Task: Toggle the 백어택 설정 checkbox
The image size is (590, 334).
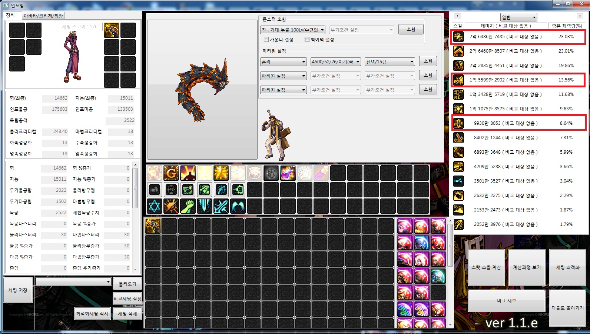Action: coord(307,40)
